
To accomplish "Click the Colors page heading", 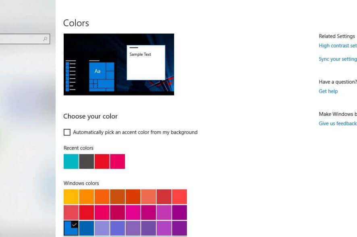I will [76, 23].
